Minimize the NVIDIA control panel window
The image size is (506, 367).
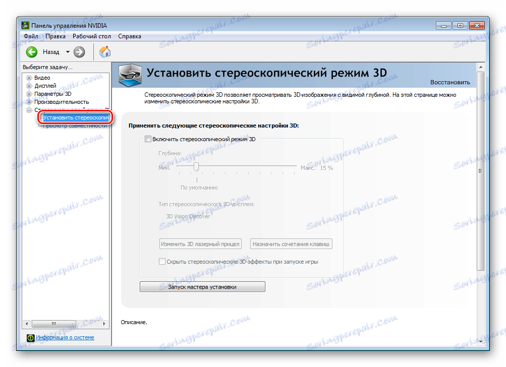pos(443,26)
